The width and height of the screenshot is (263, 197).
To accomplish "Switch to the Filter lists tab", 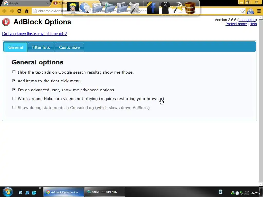I will point(41,47).
